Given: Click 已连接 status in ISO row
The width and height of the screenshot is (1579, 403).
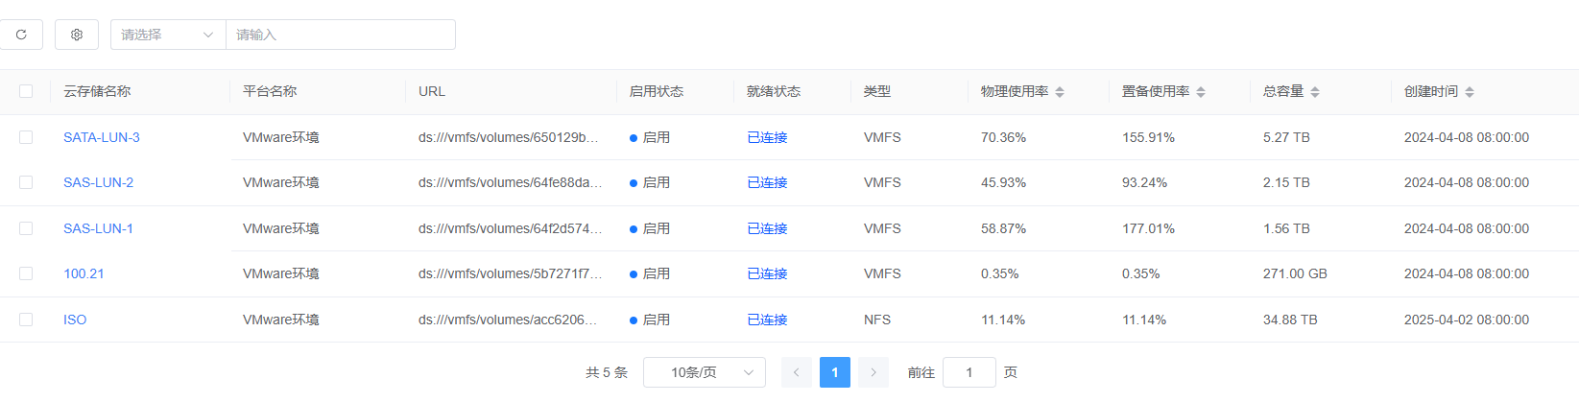Looking at the screenshot, I should point(767,320).
